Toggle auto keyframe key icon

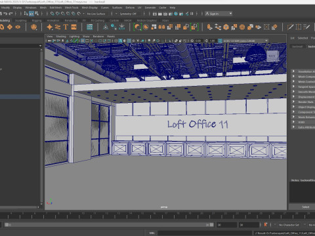(266, 225)
